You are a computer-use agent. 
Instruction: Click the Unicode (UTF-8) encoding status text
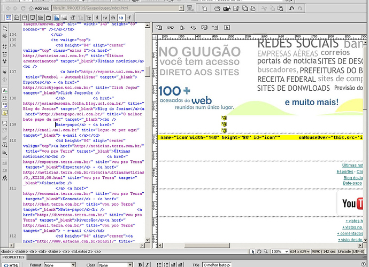pyautogui.click(x=351, y=252)
